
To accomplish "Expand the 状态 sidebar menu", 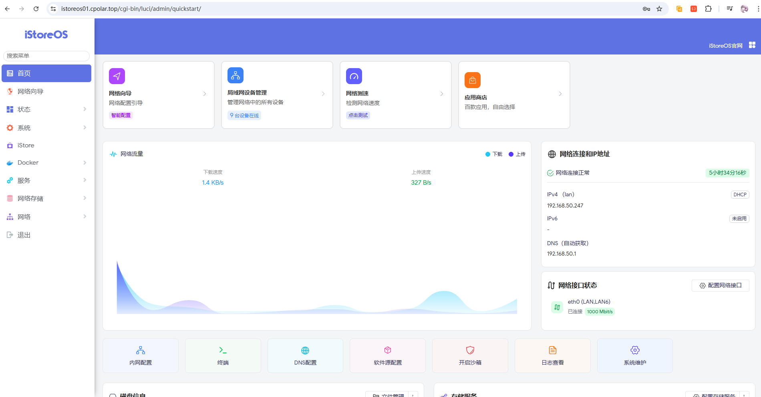I will coord(46,109).
